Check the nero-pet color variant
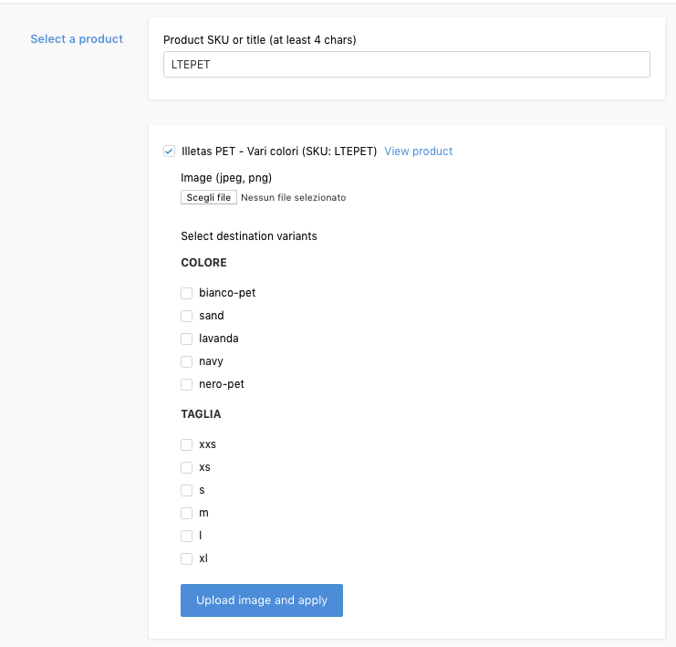The image size is (676, 647). point(186,384)
